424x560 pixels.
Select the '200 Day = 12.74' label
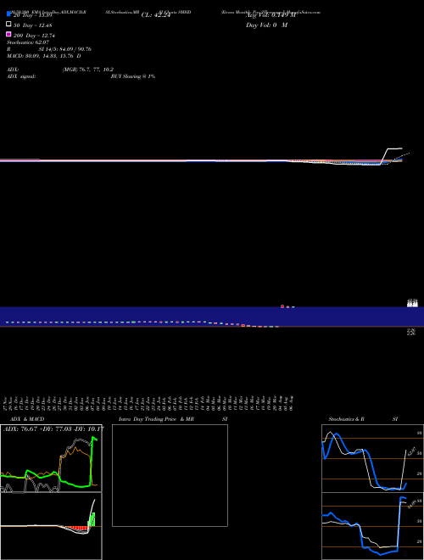[34, 36]
